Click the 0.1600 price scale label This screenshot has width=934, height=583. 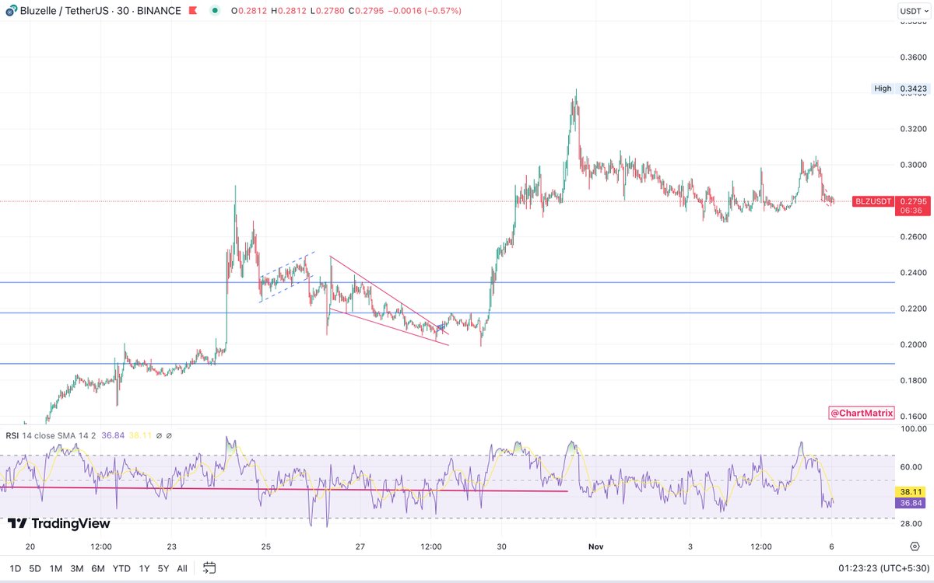(x=912, y=416)
